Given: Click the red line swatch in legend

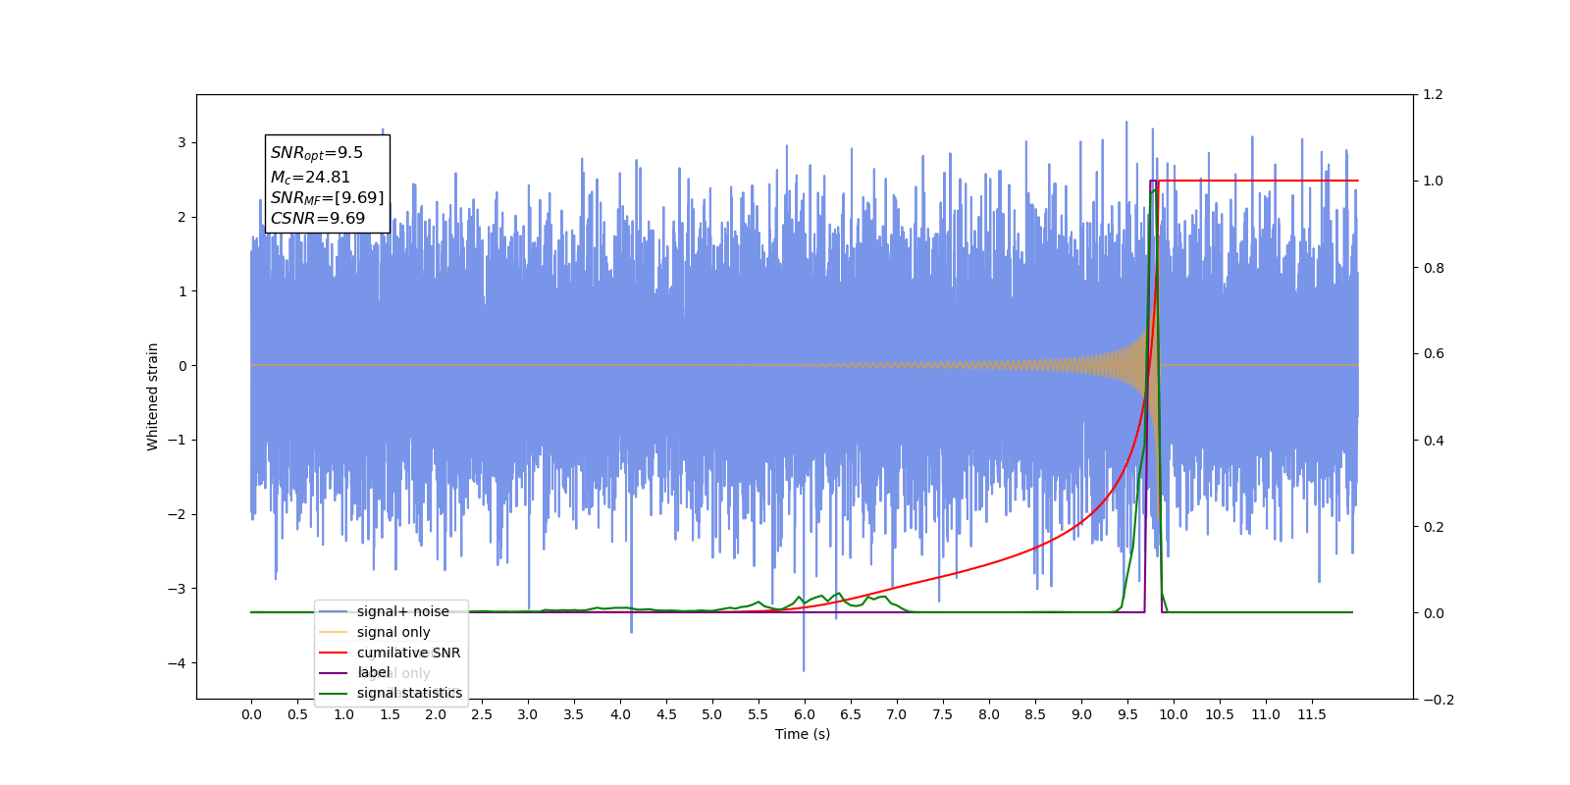Looking at the screenshot, I should tap(334, 653).
